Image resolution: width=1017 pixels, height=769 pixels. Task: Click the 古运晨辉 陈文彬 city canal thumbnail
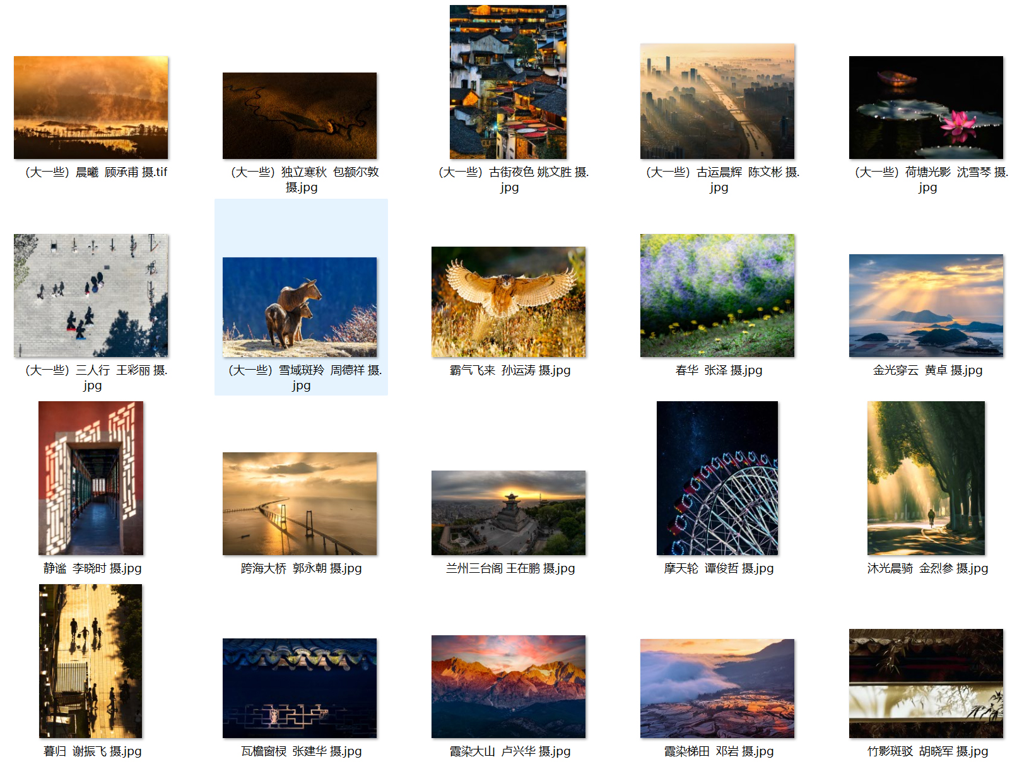pyautogui.click(x=717, y=102)
